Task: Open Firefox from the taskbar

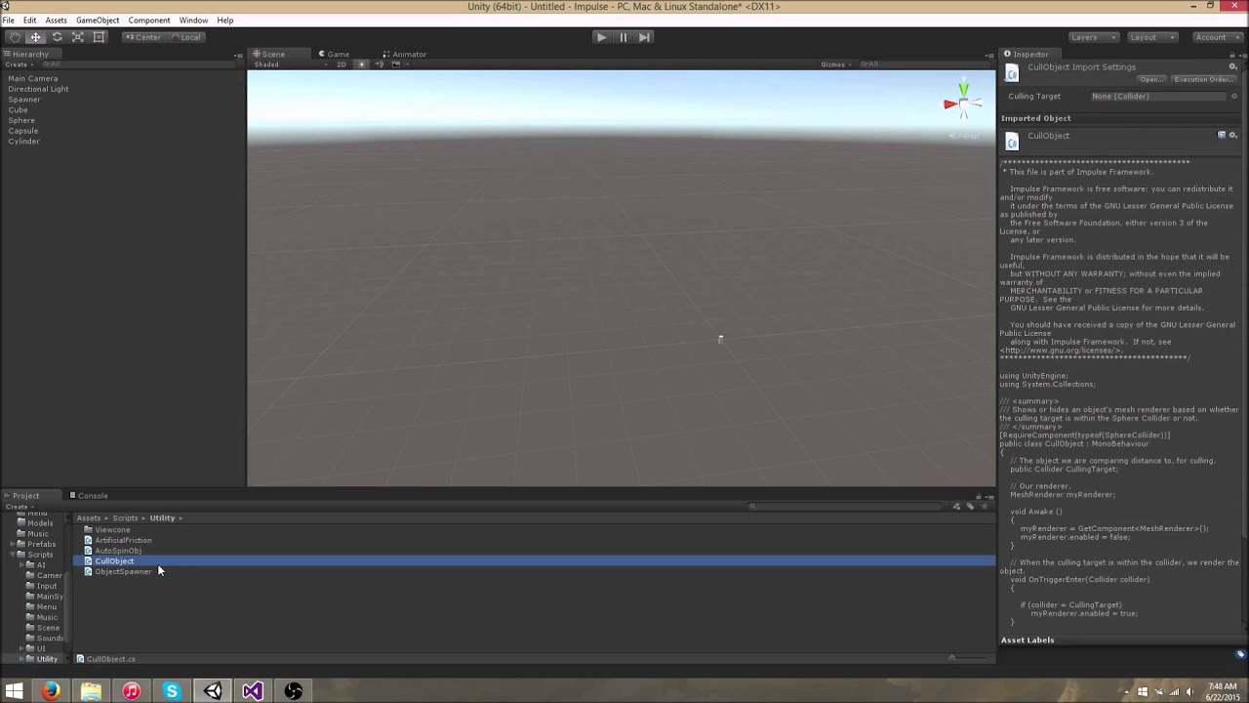Action: pyautogui.click(x=51, y=691)
